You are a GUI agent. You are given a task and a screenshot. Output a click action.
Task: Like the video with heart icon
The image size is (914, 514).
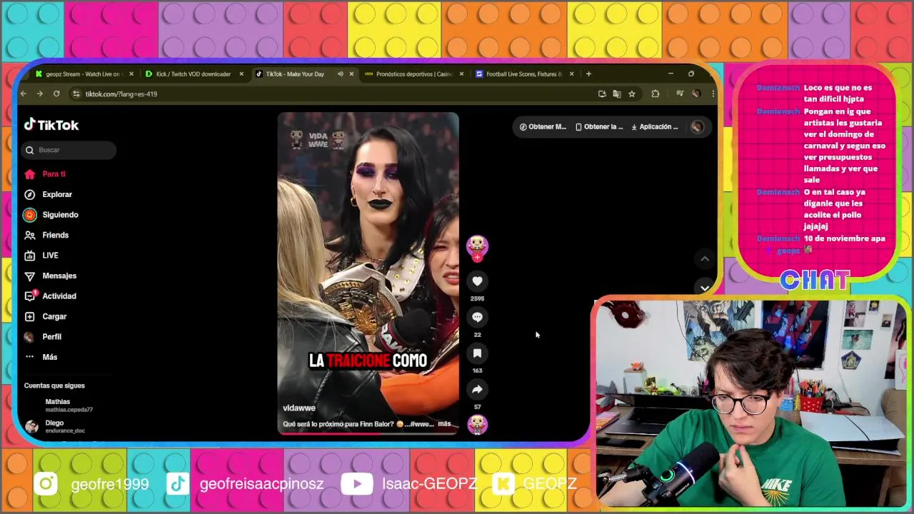coord(477,281)
